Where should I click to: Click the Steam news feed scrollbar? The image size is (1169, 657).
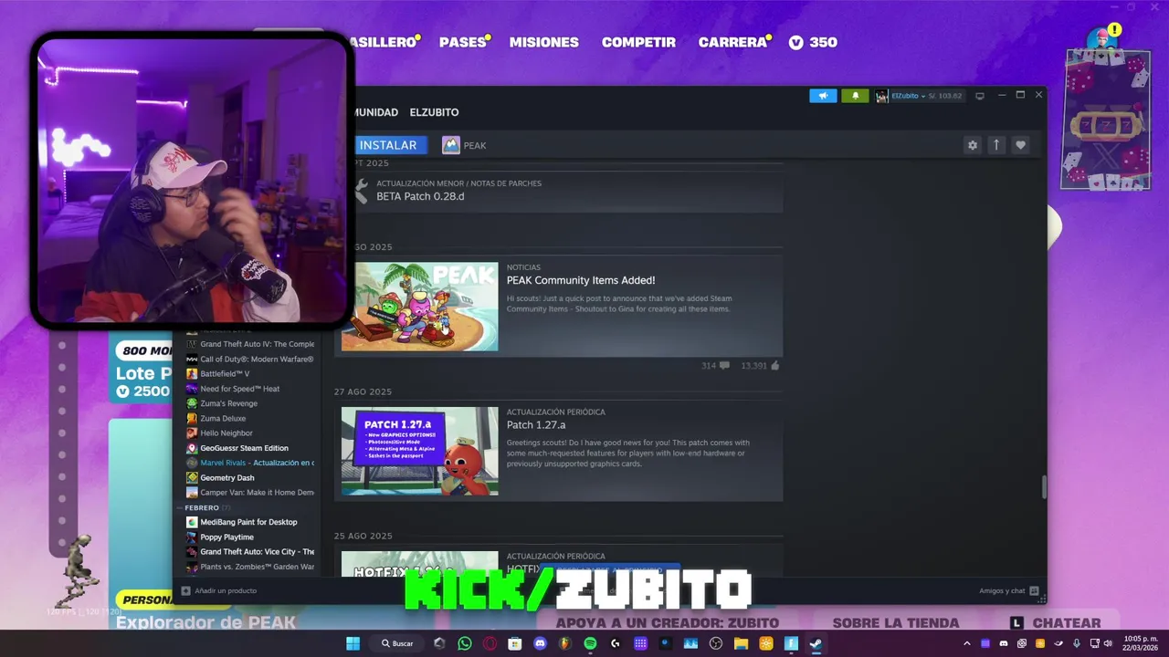coord(1044,486)
